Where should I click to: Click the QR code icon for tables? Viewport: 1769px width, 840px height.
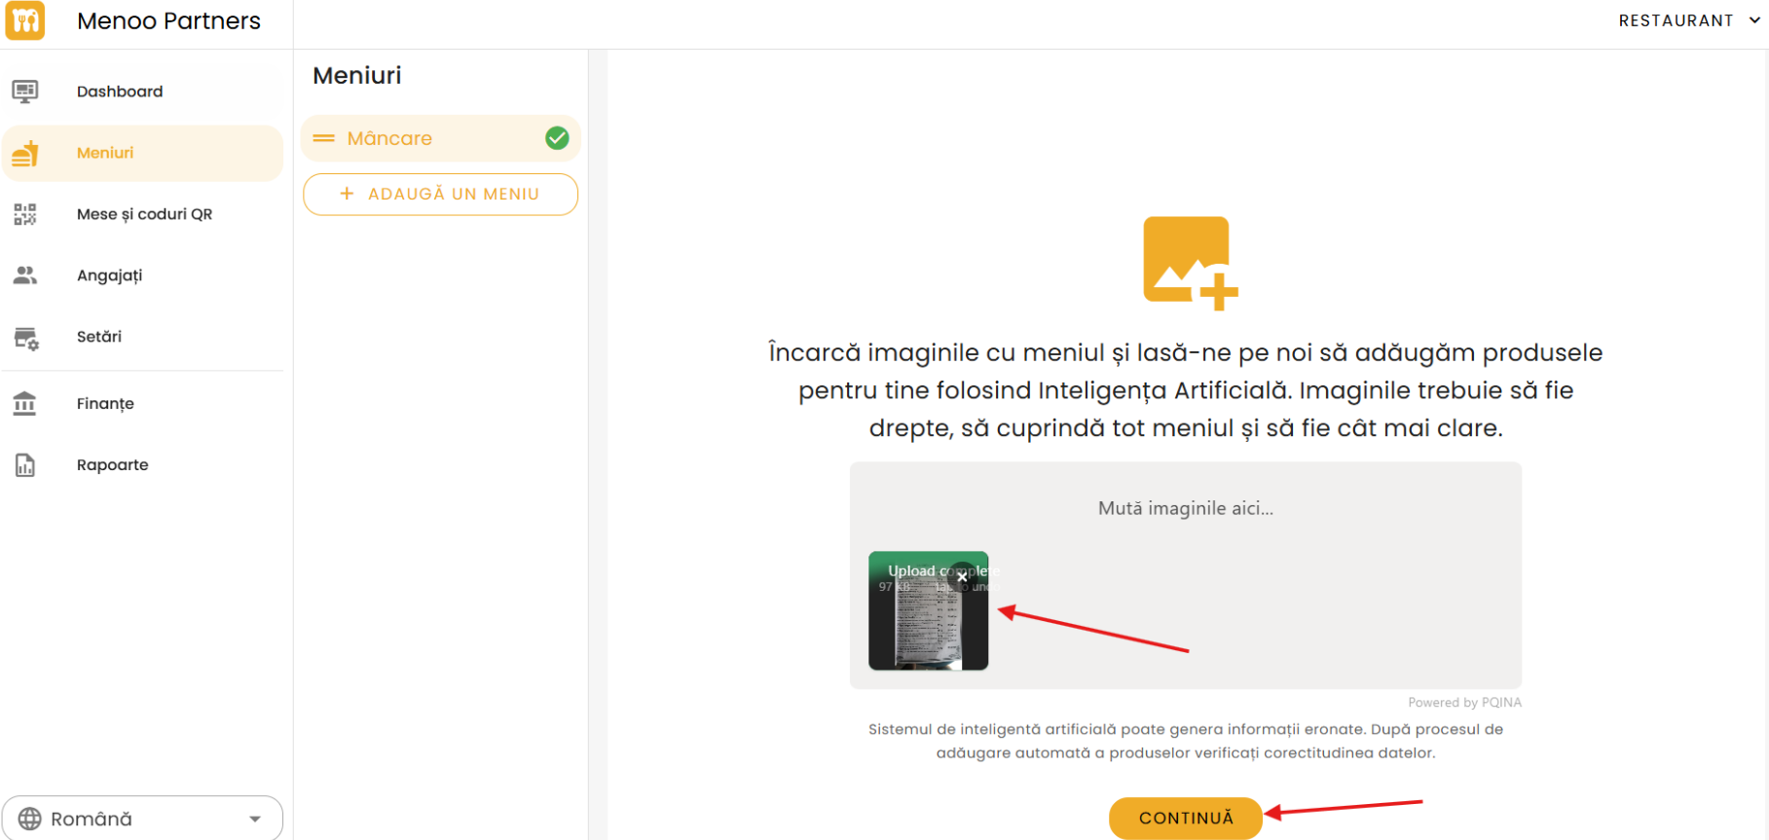(x=25, y=214)
